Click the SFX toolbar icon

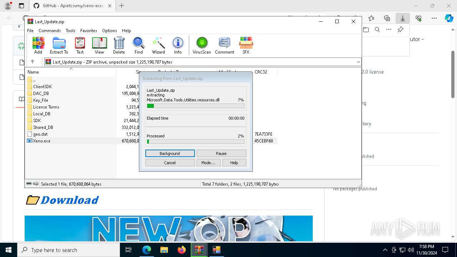click(246, 45)
